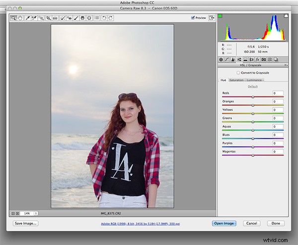Image resolution: width=298 pixels, height=245 pixels.
Task: Activate the Crop tool
Action: coord(48,18)
